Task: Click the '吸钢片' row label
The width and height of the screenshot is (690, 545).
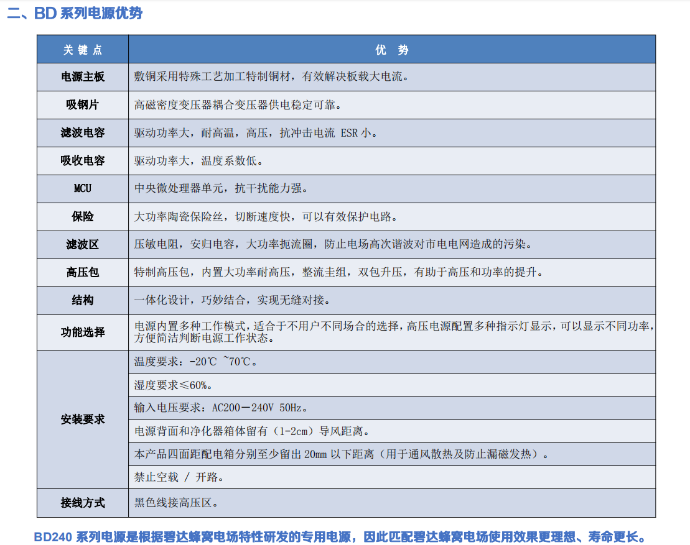Action: [x=83, y=104]
